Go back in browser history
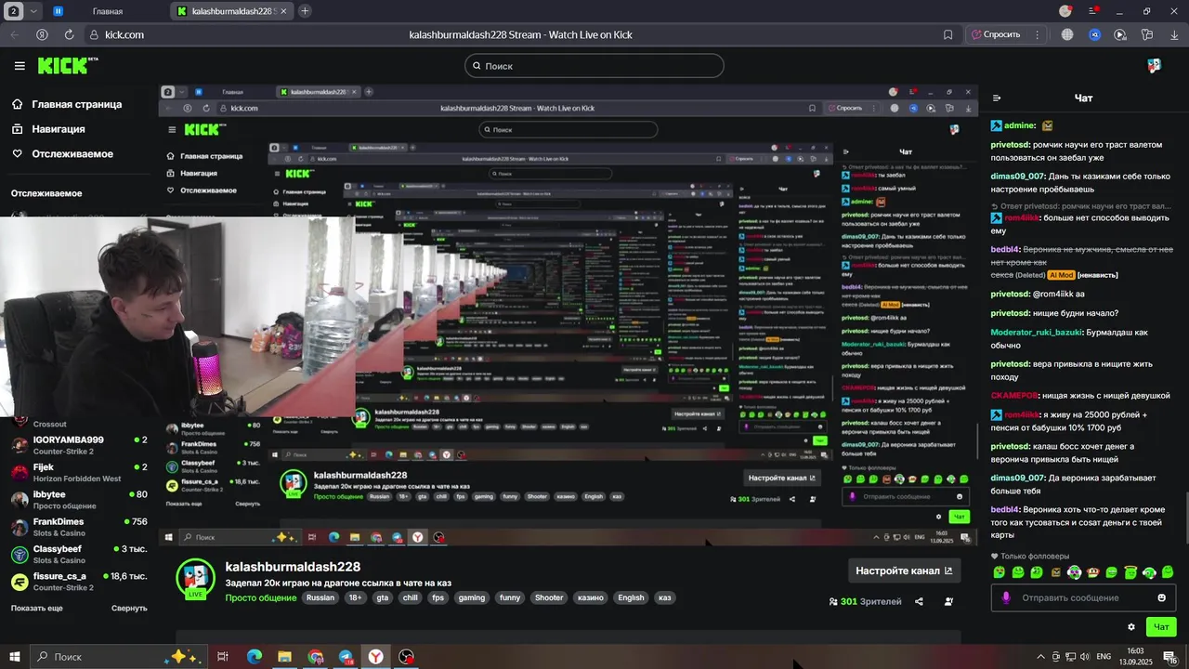 click(14, 34)
